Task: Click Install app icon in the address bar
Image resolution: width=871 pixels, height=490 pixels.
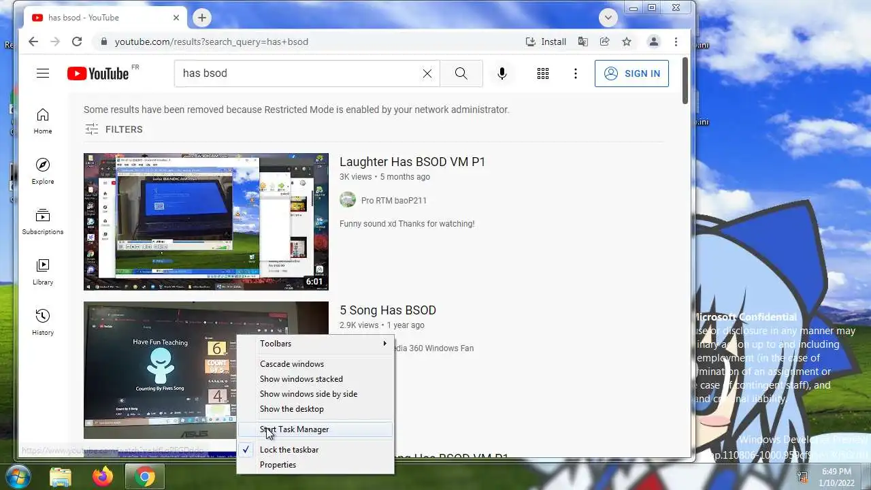Action: coord(546,42)
